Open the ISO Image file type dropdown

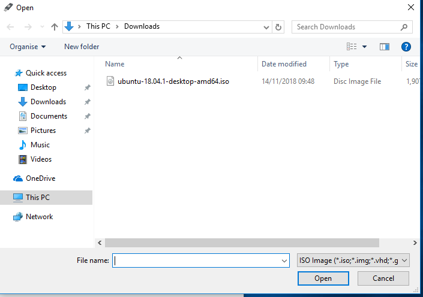tap(353, 260)
